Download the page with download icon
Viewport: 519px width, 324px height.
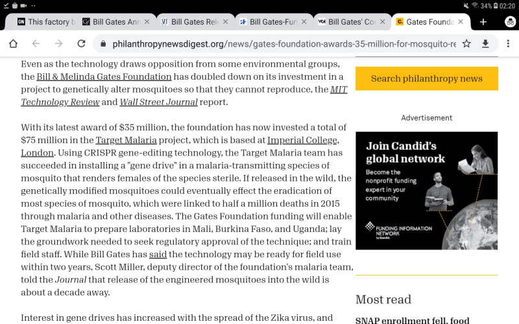(x=485, y=43)
